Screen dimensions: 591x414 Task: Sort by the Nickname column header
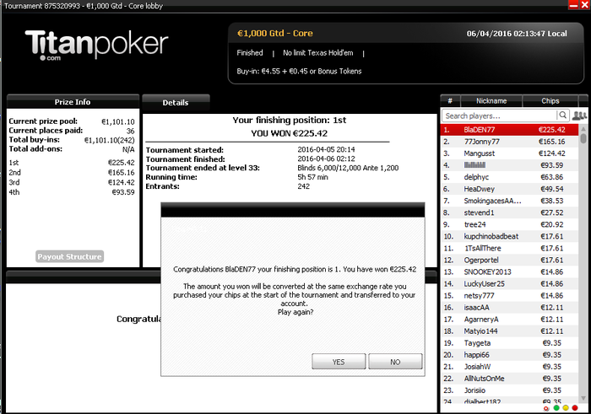point(491,101)
